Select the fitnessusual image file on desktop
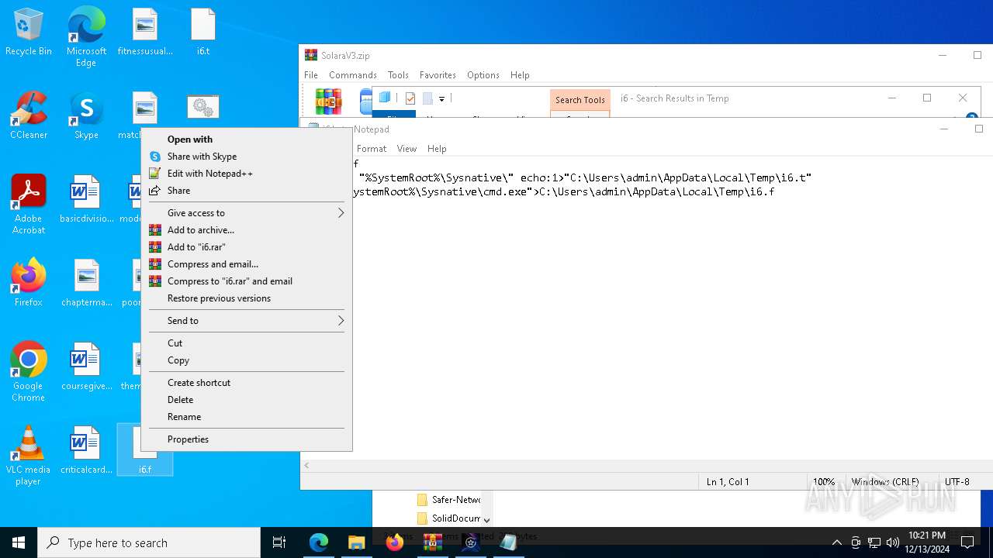The height and width of the screenshot is (558, 993). coord(145,33)
